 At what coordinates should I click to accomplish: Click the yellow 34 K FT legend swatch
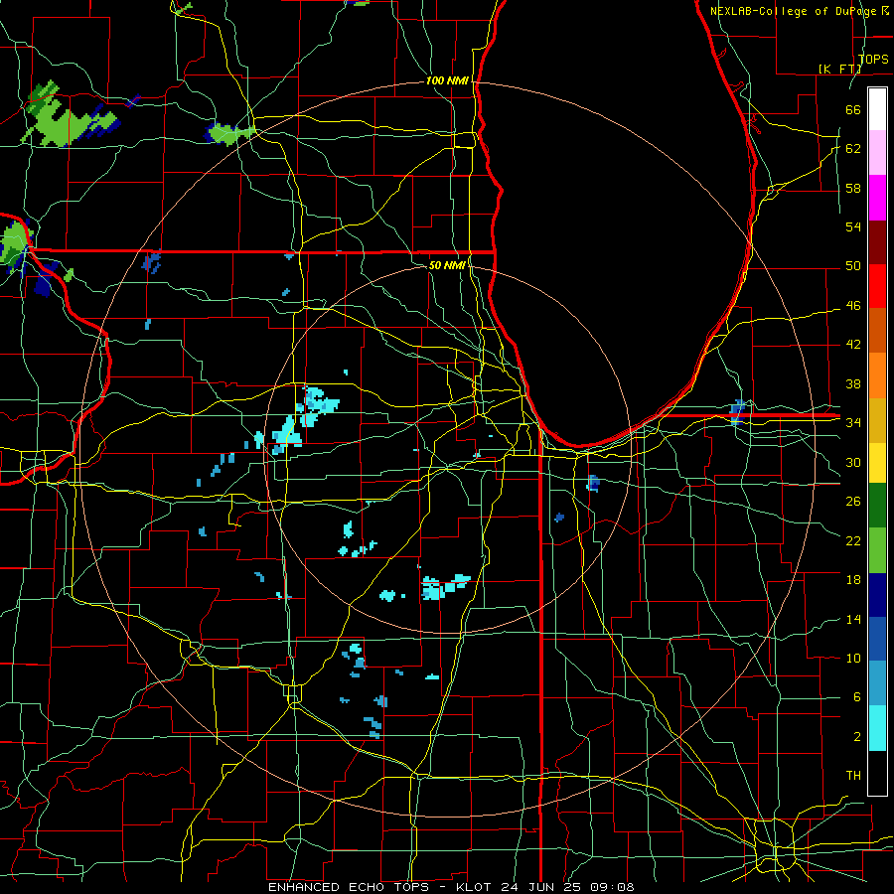tap(877, 462)
